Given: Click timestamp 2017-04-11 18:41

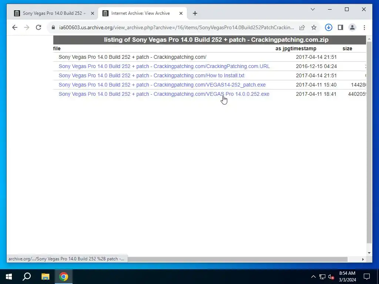Looking at the screenshot, I should 316,94.
